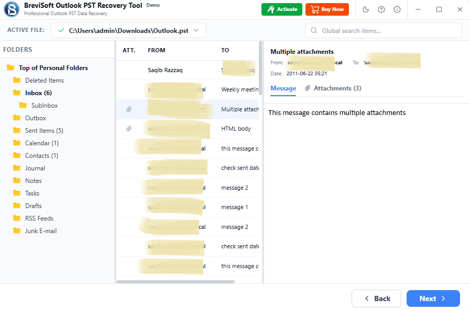The width and height of the screenshot is (470, 311).
Task: Click the Deleted Items folder icon
Action: 17,80
